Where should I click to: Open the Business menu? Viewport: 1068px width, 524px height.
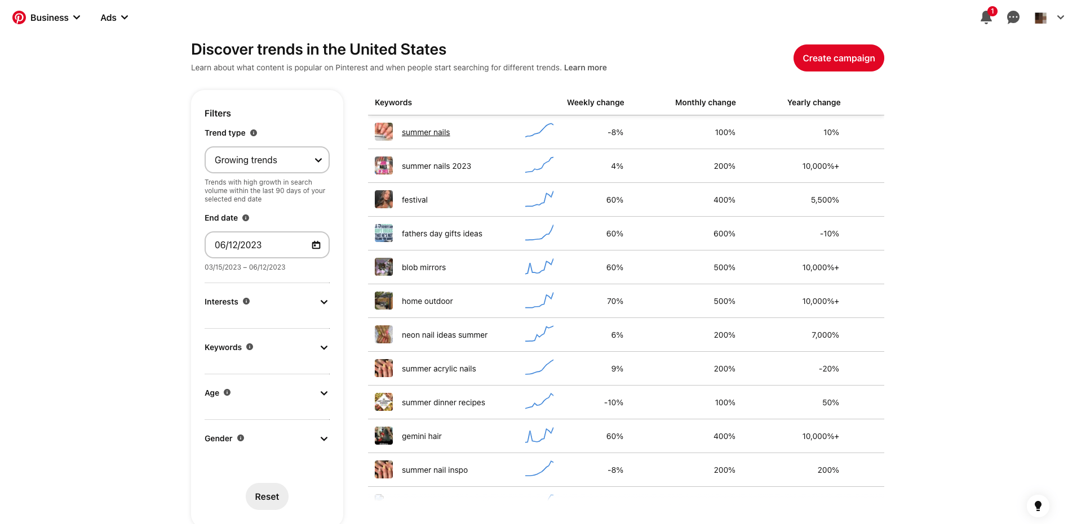click(54, 17)
